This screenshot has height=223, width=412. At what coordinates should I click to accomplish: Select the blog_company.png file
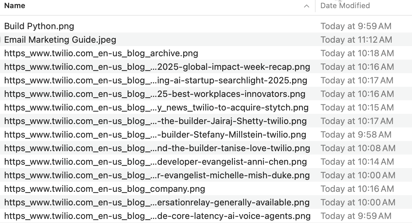[x=105, y=189]
